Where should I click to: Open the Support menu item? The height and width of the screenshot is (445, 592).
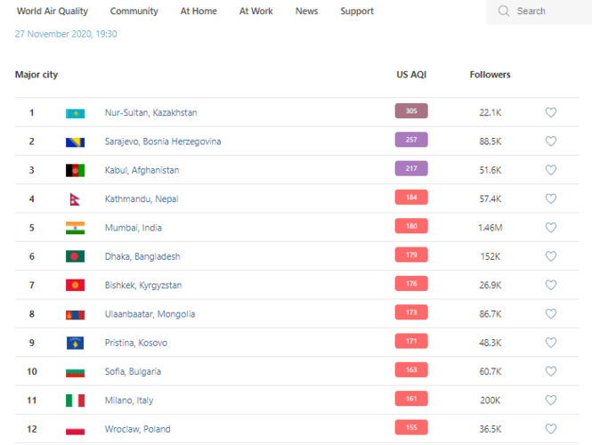point(357,12)
